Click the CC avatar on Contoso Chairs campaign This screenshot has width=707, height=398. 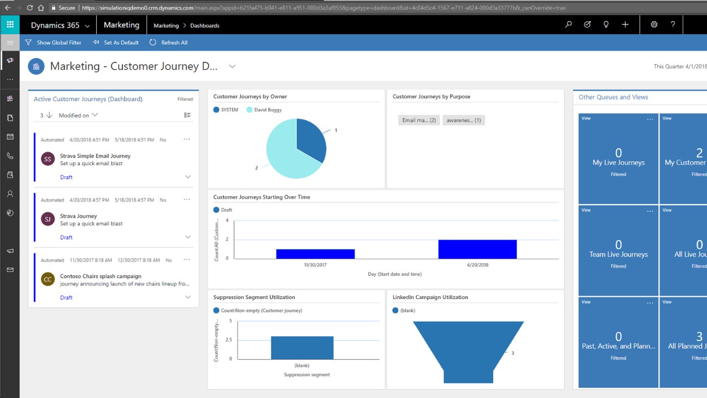(x=48, y=280)
